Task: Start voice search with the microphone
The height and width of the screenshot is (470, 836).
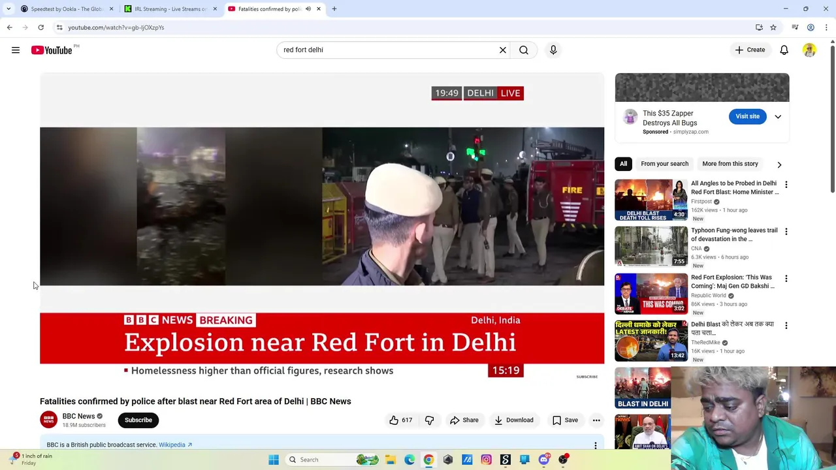Action: click(x=553, y=50)
